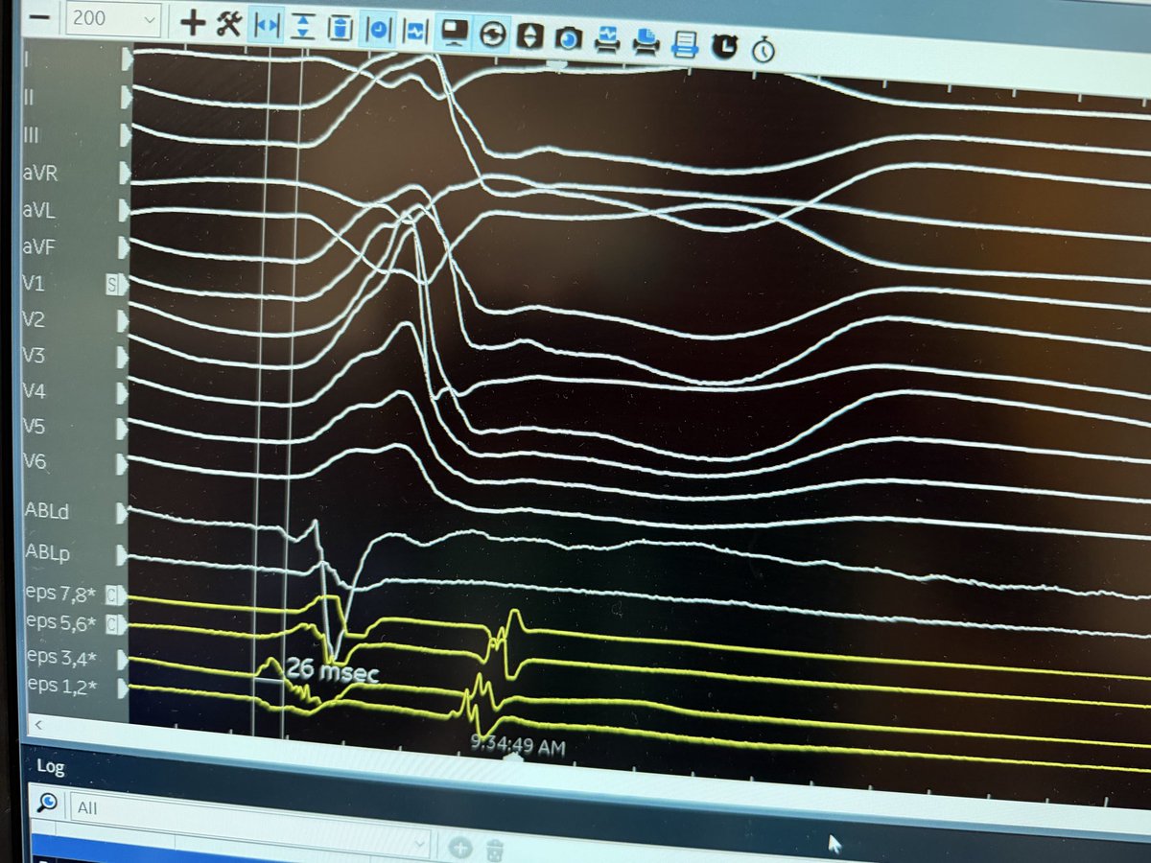Select lead III channel label
The width and height of the screenshot is (1151, 863).
(x=30, y=135)
